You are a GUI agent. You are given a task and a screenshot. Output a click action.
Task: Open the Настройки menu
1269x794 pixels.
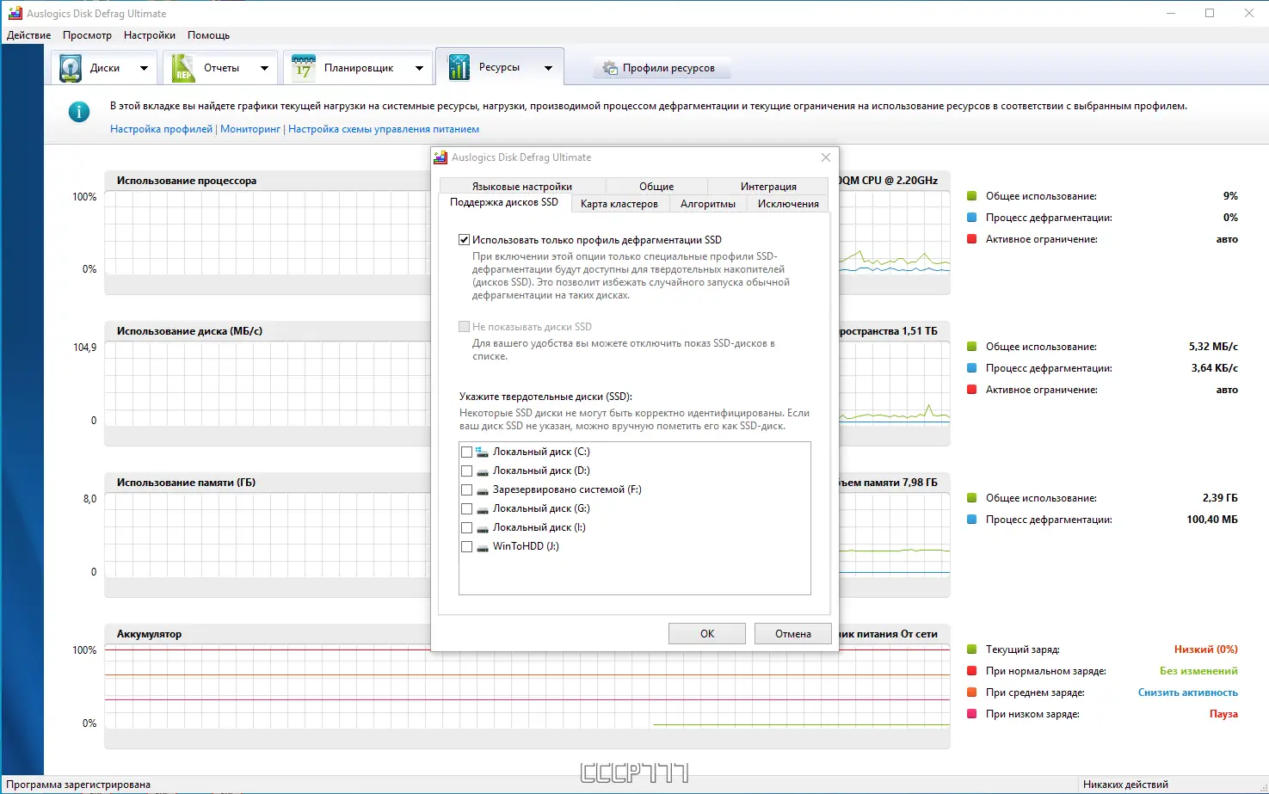[148, 35]
